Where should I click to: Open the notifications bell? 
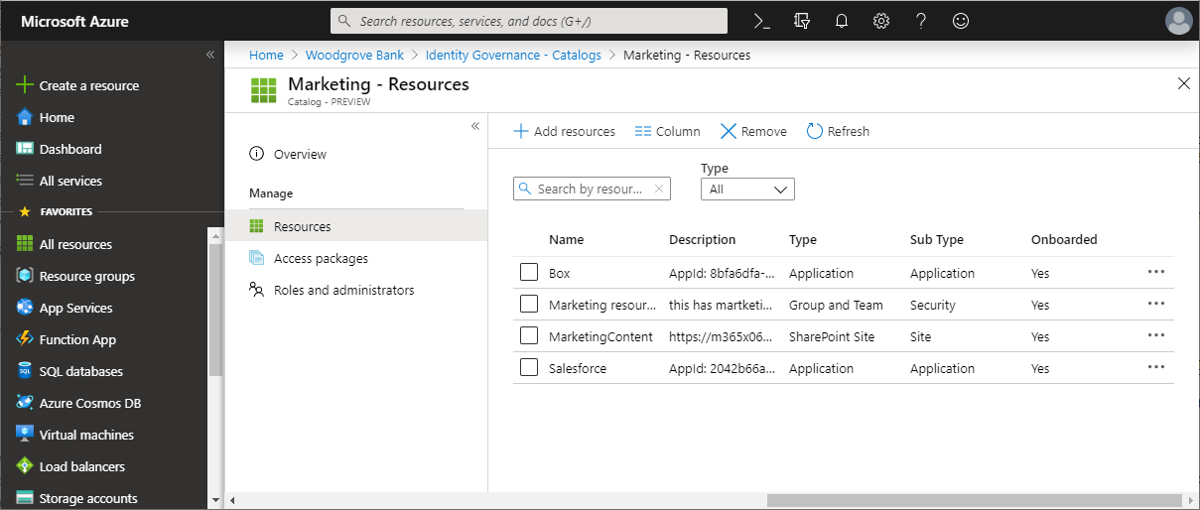point(842,21)
